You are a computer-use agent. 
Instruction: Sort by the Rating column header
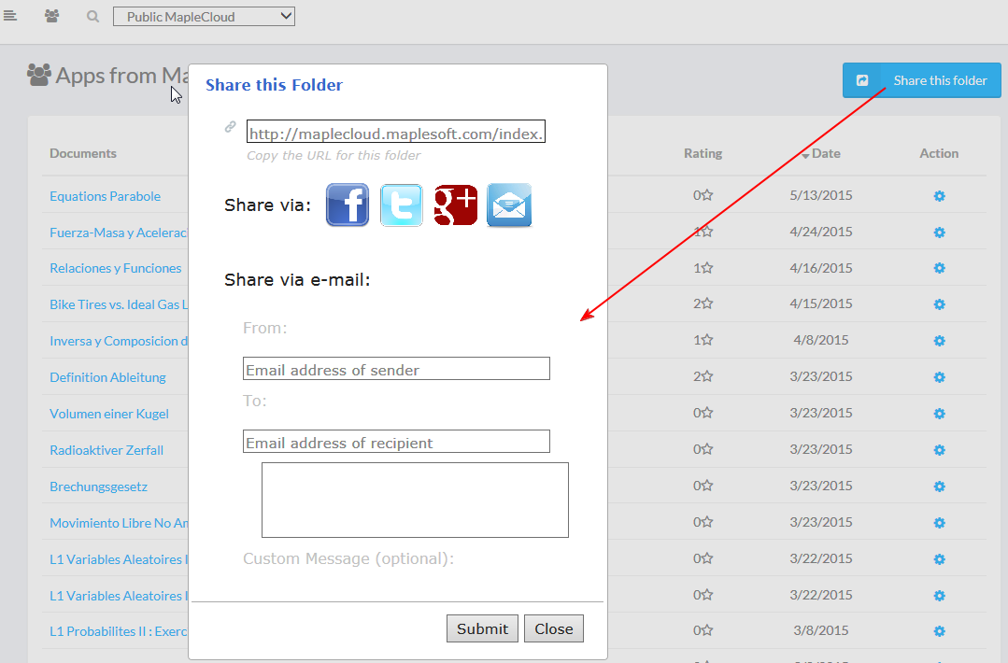click(703, 153)
